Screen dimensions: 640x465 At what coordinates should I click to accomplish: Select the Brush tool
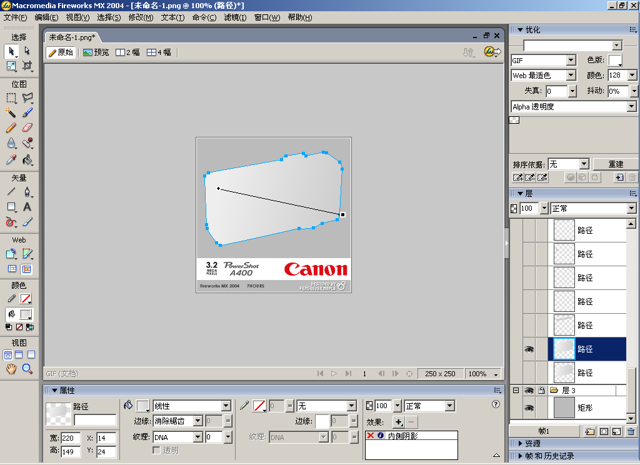click(27, 112)
